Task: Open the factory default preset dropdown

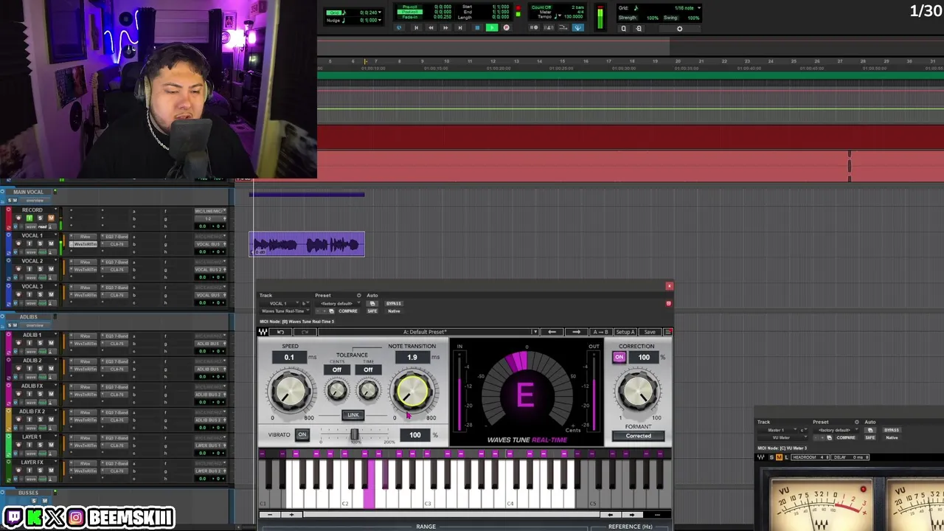Action: tap(339, 304)
